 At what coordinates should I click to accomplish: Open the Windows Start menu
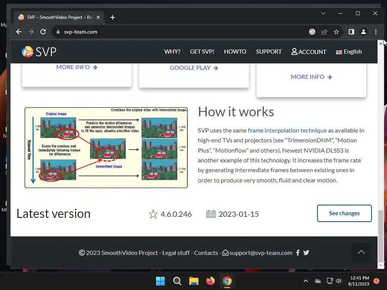(x=160, y=281)
